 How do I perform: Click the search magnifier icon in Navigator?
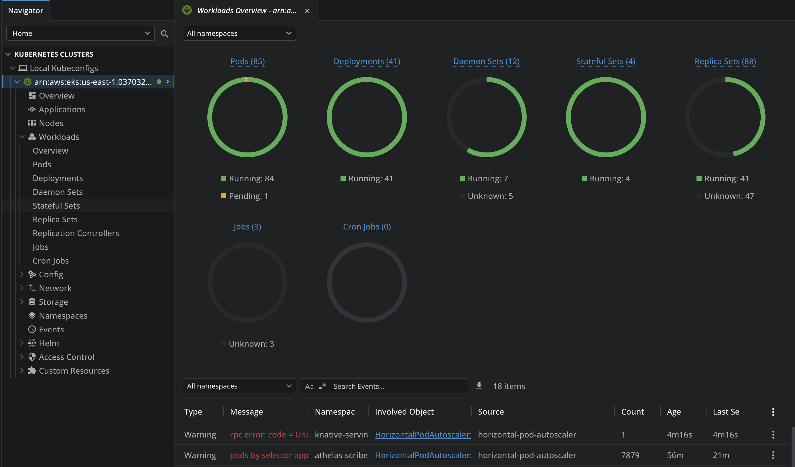point(164,34)
